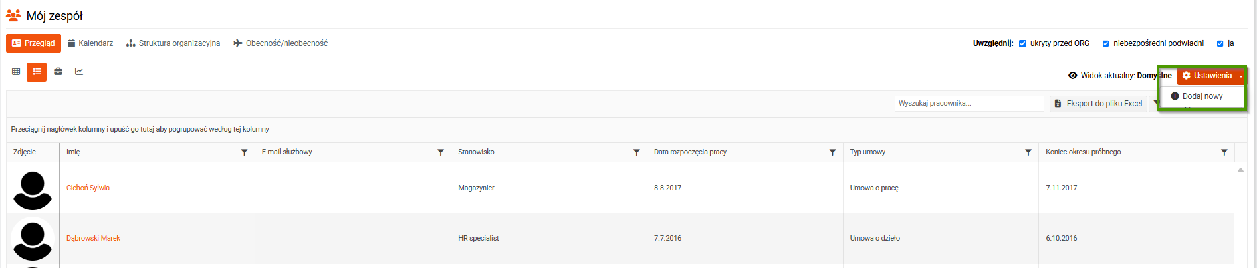1257x268 pixels.
Task: Open Data rozpoczęcia pracy filter
Action: tap(832, 152)
